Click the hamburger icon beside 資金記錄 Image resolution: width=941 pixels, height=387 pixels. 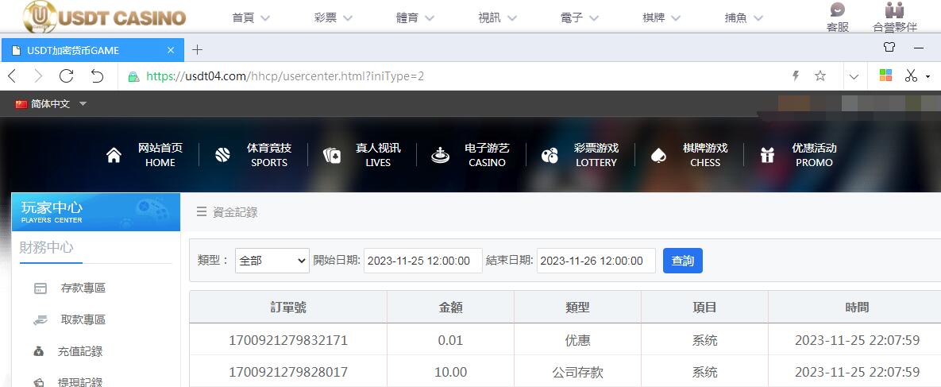click(x=202, y=211)
